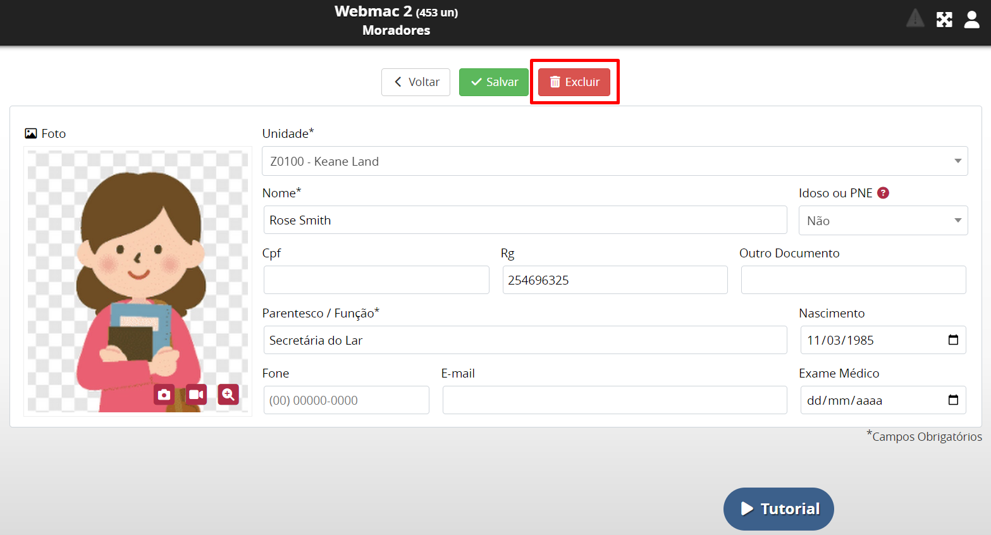Focus the Cpf input field
The height and width of the screenshot is (535, 991).
coord(376,280)
